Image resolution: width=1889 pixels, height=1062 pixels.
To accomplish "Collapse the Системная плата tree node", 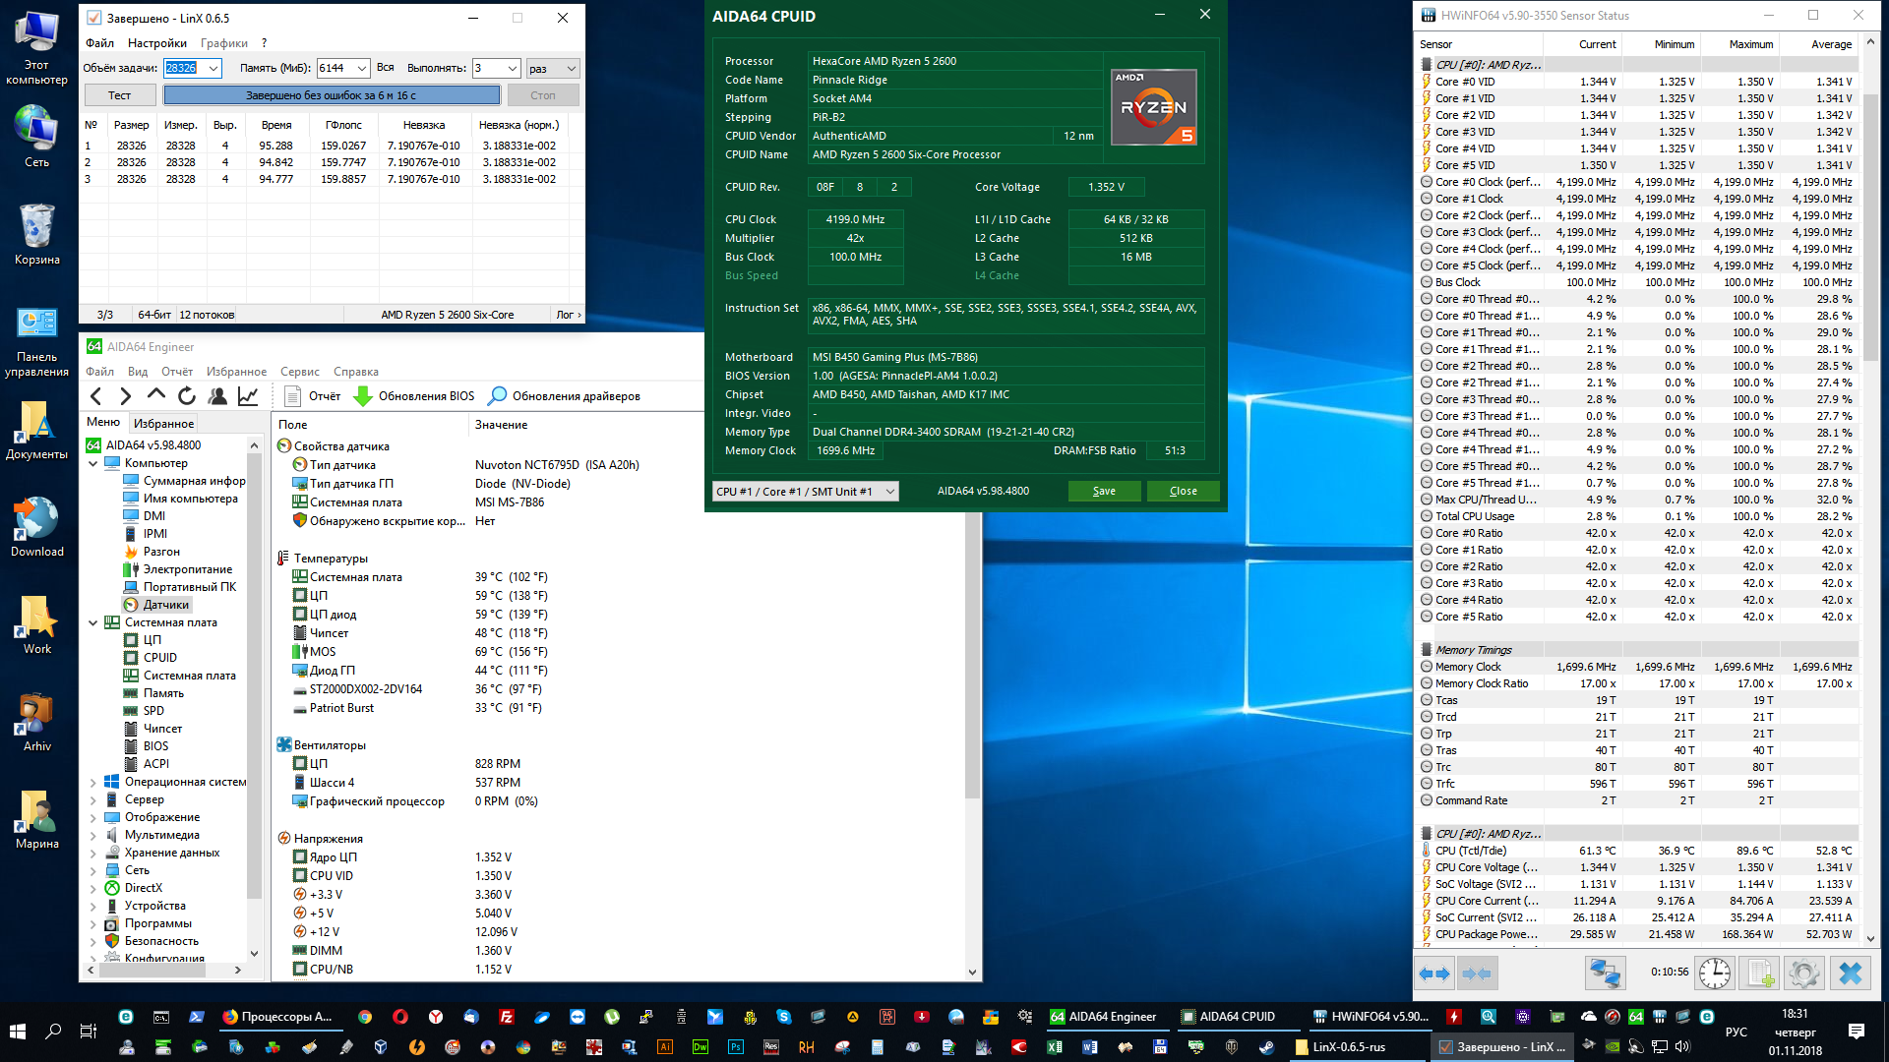I will pos(93,622).
